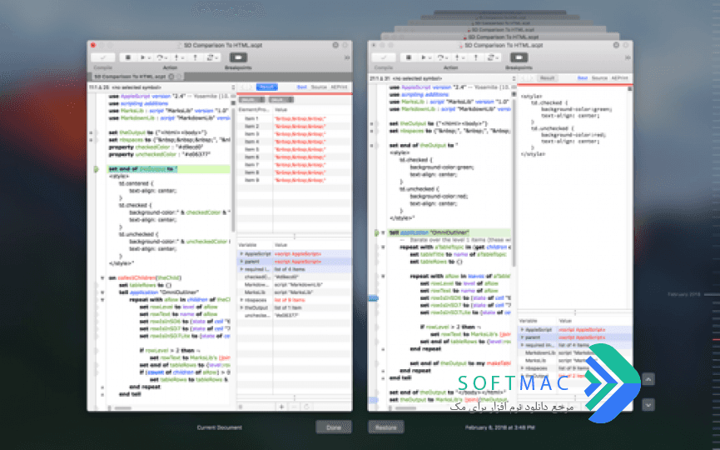Click Compile checkmark in right window
This screenshot has width=720, height=450.
tap(384, 57)
